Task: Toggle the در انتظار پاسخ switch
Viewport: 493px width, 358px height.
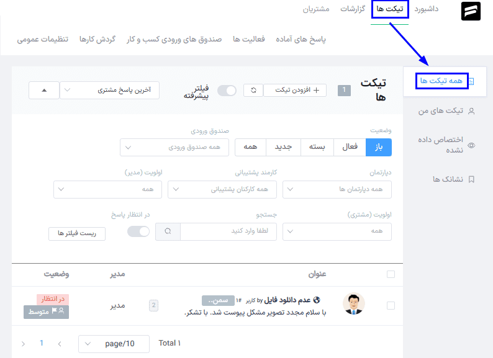Action: [138, 231]
